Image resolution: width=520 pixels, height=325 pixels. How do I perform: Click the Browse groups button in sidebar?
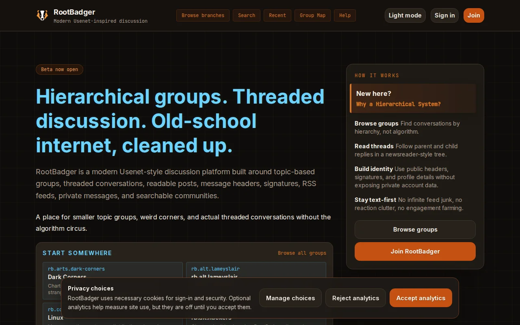(415, 230)
